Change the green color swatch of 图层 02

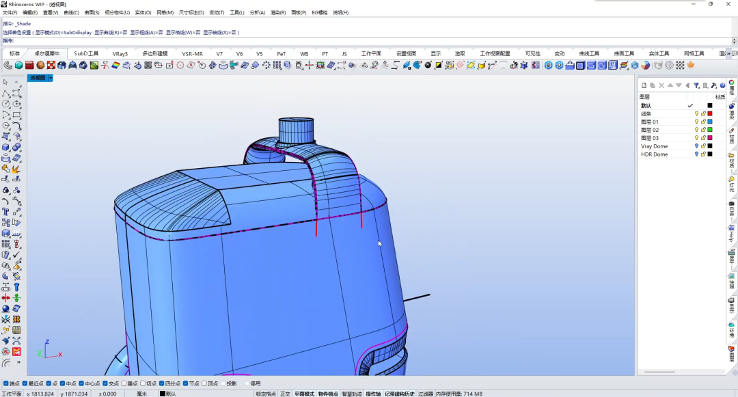coord(710,130)
